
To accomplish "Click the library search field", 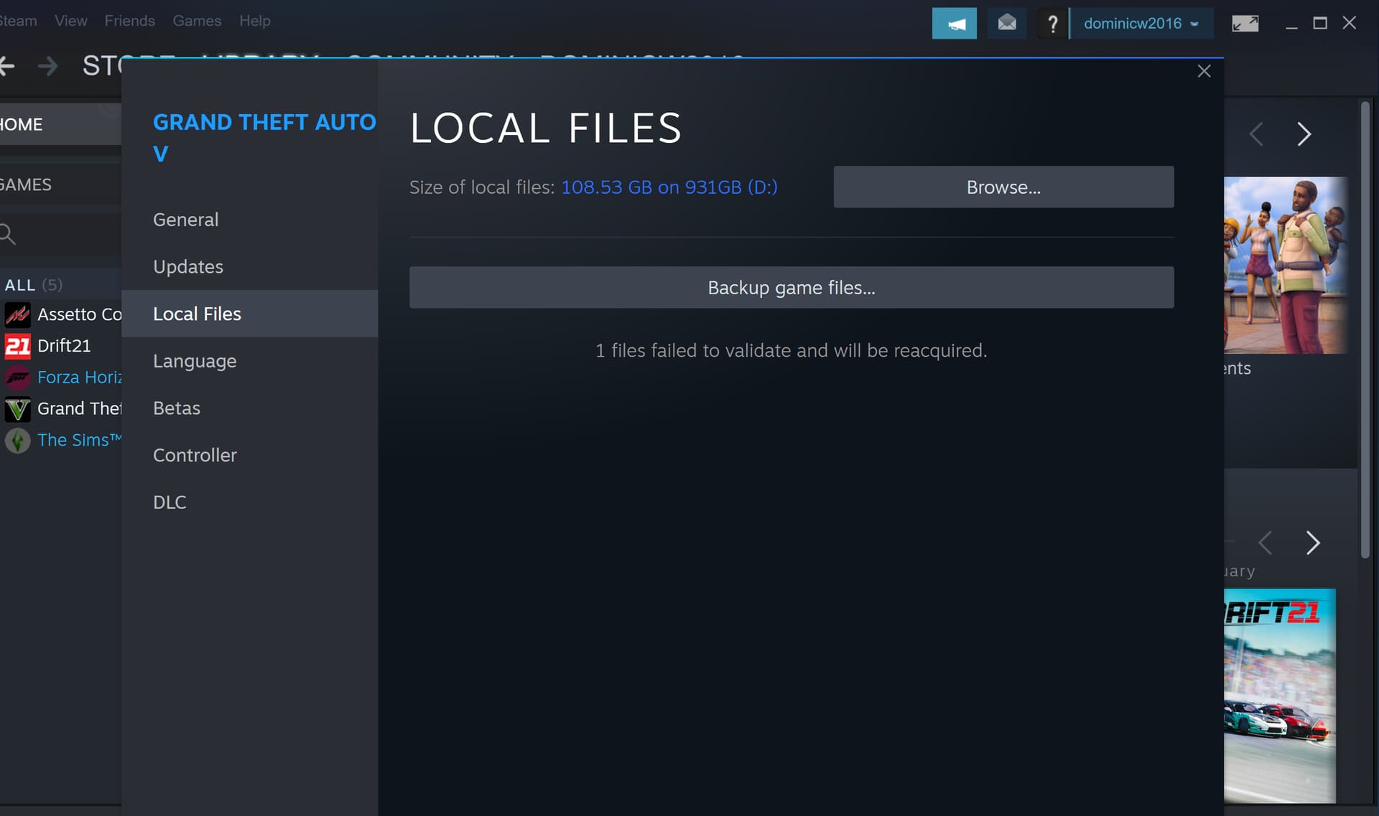I will [x=60, y=234].
